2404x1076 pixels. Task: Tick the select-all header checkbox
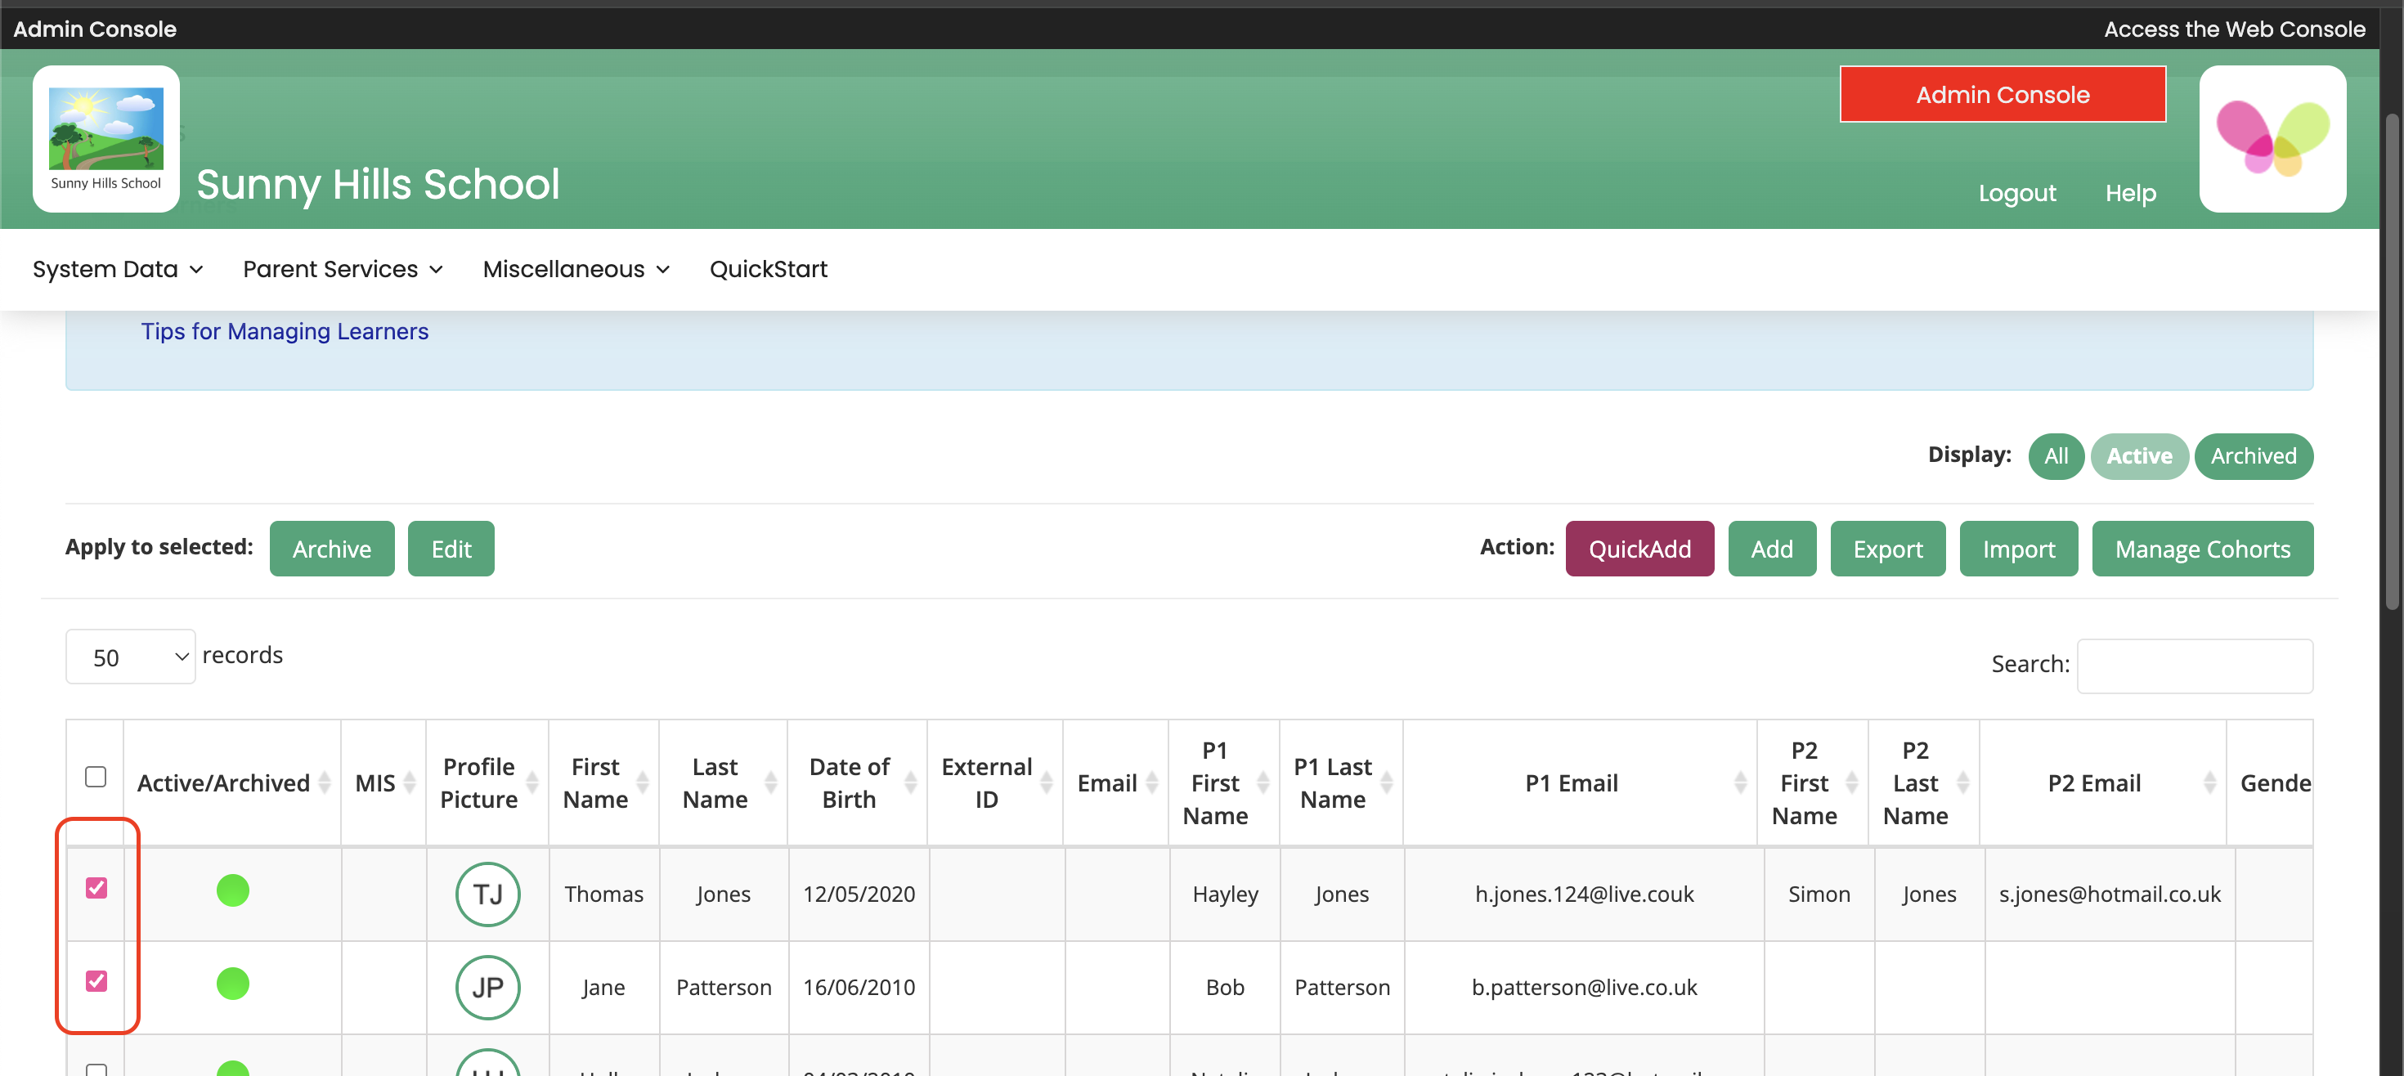[95, 777]
